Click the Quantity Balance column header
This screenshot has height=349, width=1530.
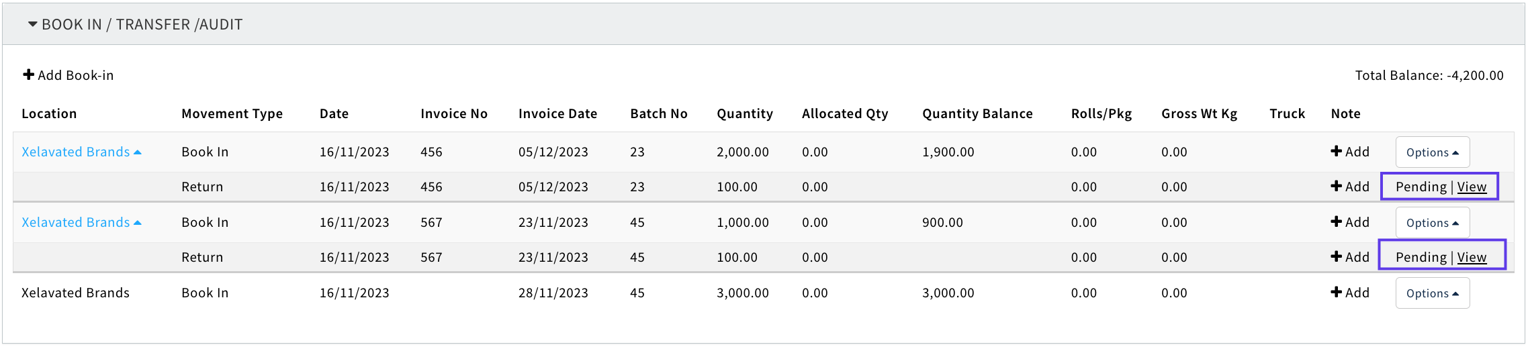977,113
